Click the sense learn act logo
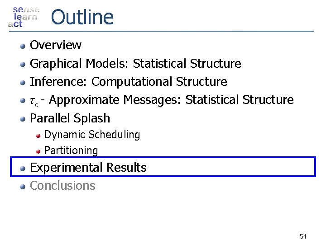 click(x=24, y=17)
